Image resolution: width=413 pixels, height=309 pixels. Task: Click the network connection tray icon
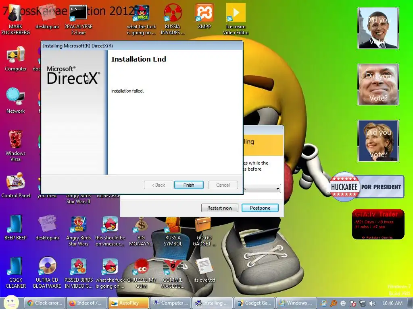[x=363, y=303]
